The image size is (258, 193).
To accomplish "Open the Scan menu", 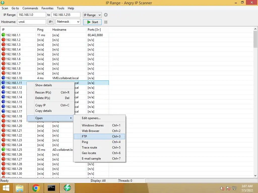I will 5,8.
